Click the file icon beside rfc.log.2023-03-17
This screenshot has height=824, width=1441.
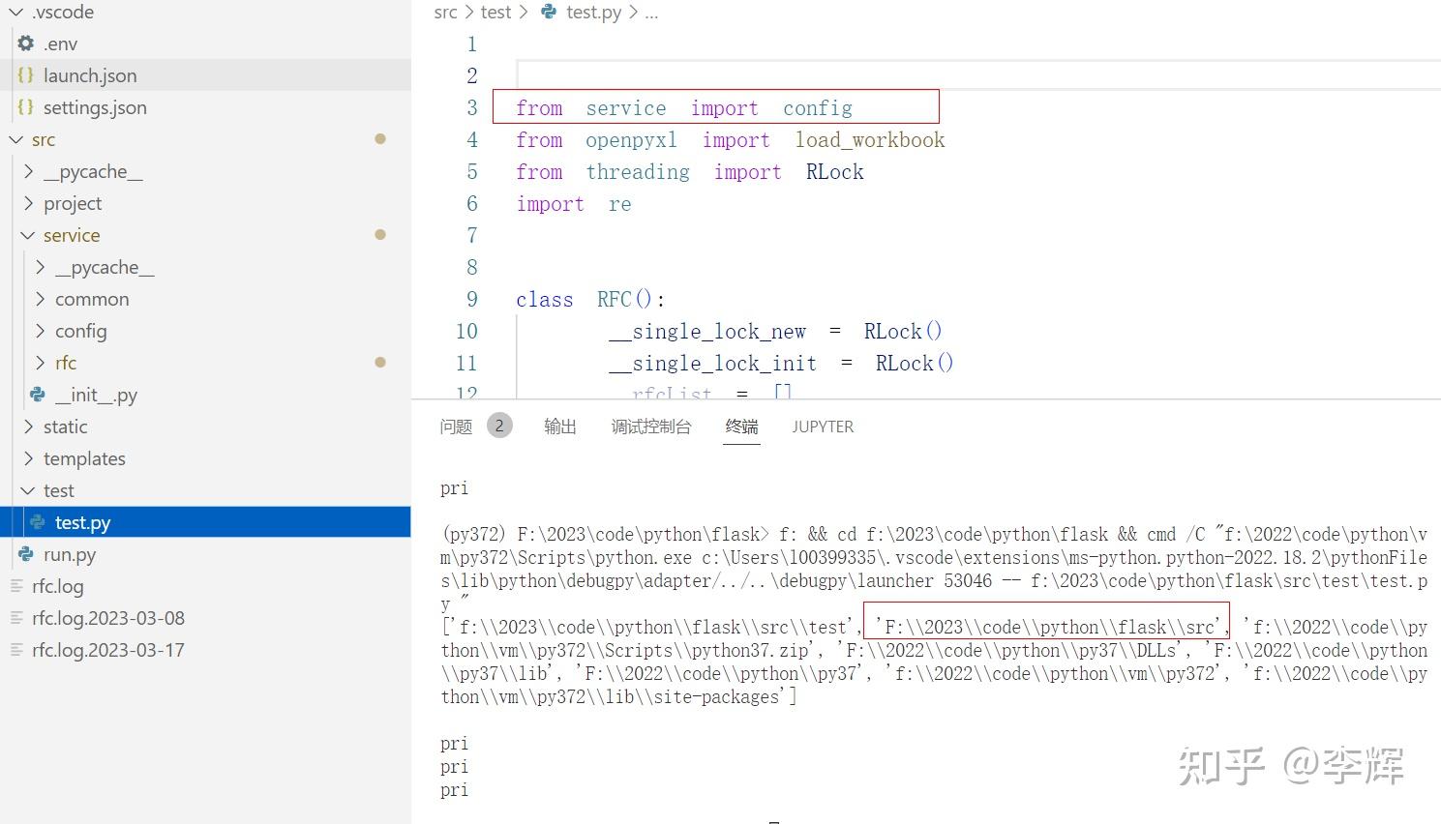tap(15, 649)
